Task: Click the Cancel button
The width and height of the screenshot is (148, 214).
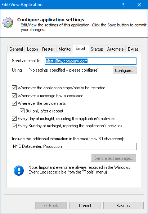Action: (85, 206)
